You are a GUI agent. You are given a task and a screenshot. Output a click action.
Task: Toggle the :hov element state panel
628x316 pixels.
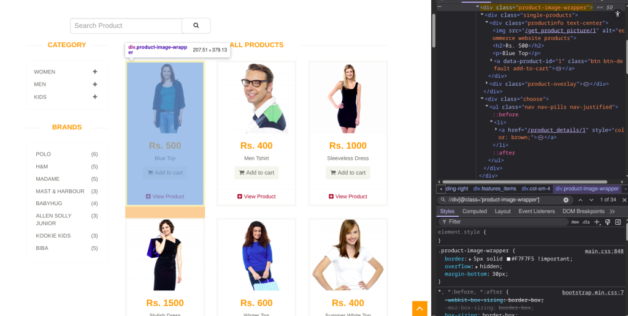coord(575,222)
